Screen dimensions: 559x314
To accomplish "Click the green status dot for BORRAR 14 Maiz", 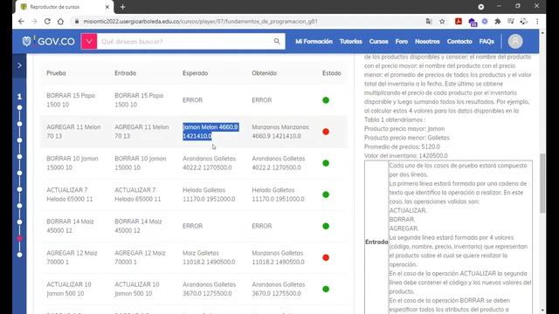I will tap(326, 226).
